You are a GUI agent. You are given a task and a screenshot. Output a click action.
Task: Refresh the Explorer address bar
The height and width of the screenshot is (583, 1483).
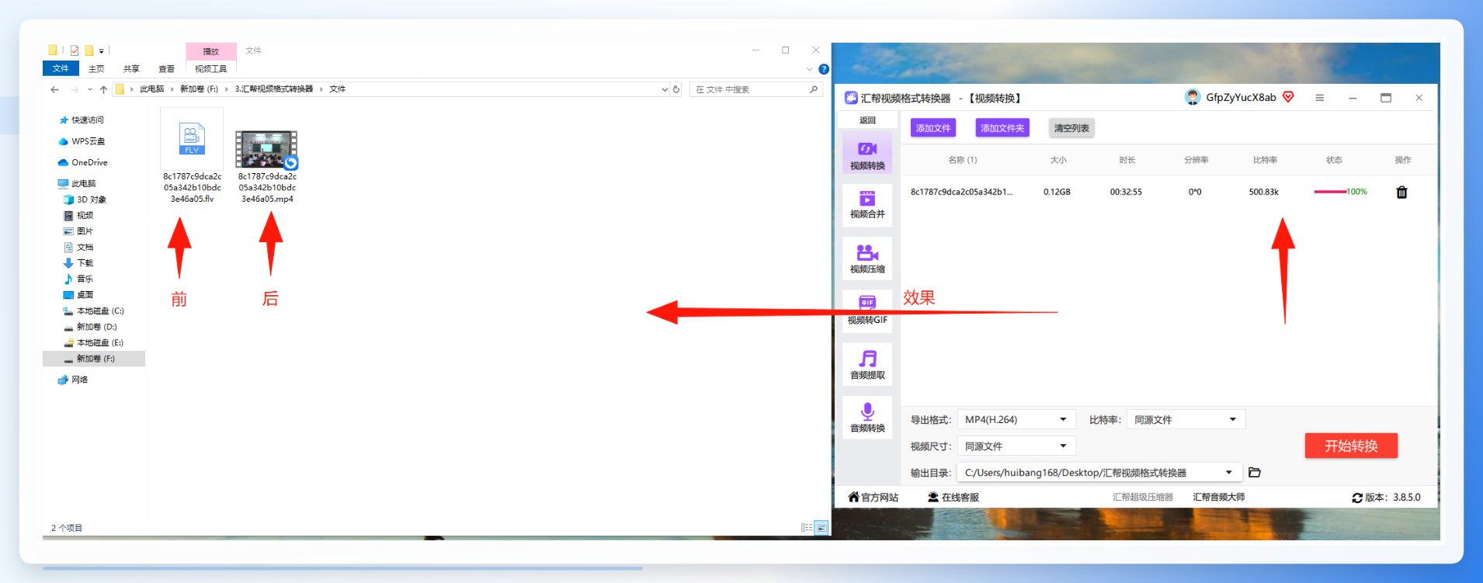(676, 89)
